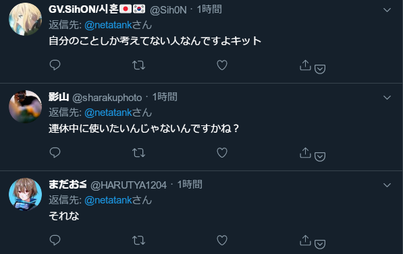403x254 pixels.
Task: Share the @sharakuphoto tweet
Action: point(305,152)
